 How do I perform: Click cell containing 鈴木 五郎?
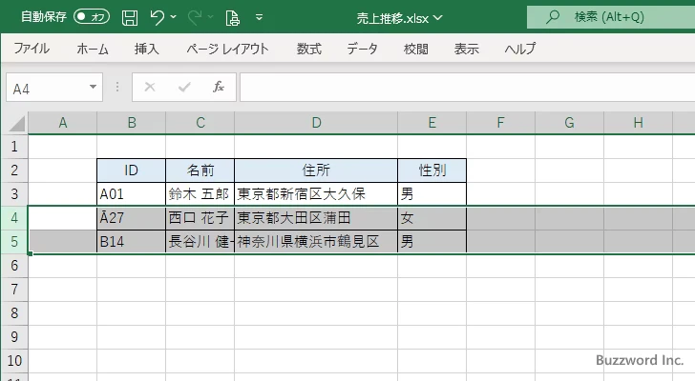tap(200, 194)
